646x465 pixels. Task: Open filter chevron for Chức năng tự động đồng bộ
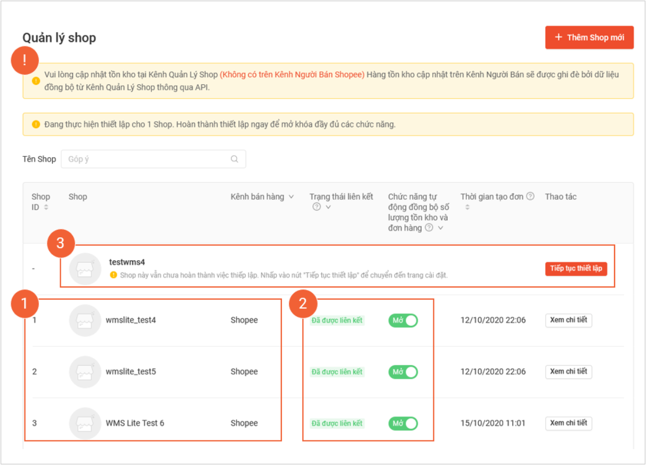[x=441, y=228]
